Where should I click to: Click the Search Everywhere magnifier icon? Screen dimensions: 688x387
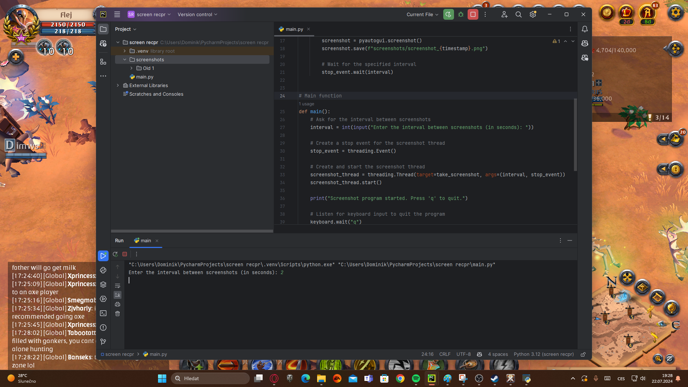click(519, 14)
